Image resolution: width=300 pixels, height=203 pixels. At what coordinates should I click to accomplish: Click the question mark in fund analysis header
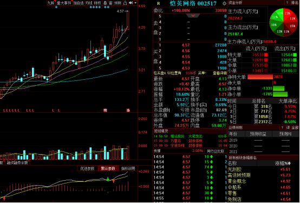pyautogui.click(x=287, y=3)
